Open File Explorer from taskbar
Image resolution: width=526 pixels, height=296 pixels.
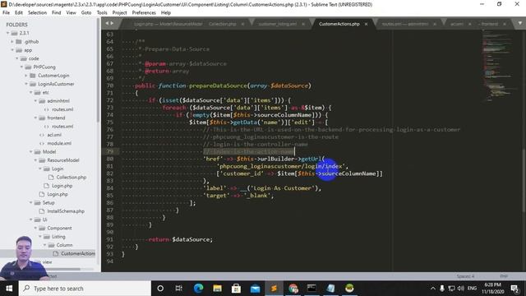217,289
